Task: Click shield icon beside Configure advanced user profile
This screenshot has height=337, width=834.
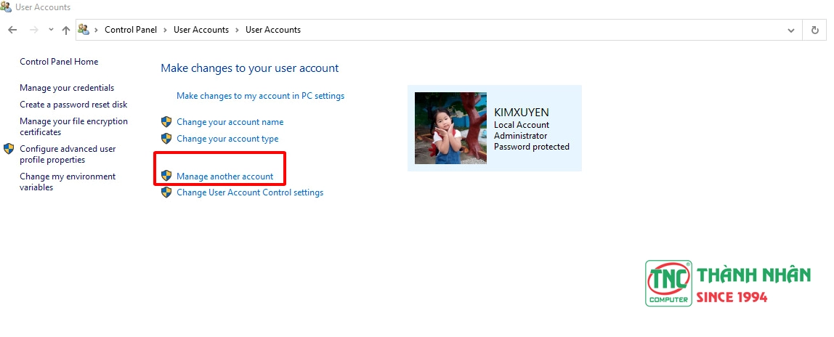Action: tap(9, 149)
